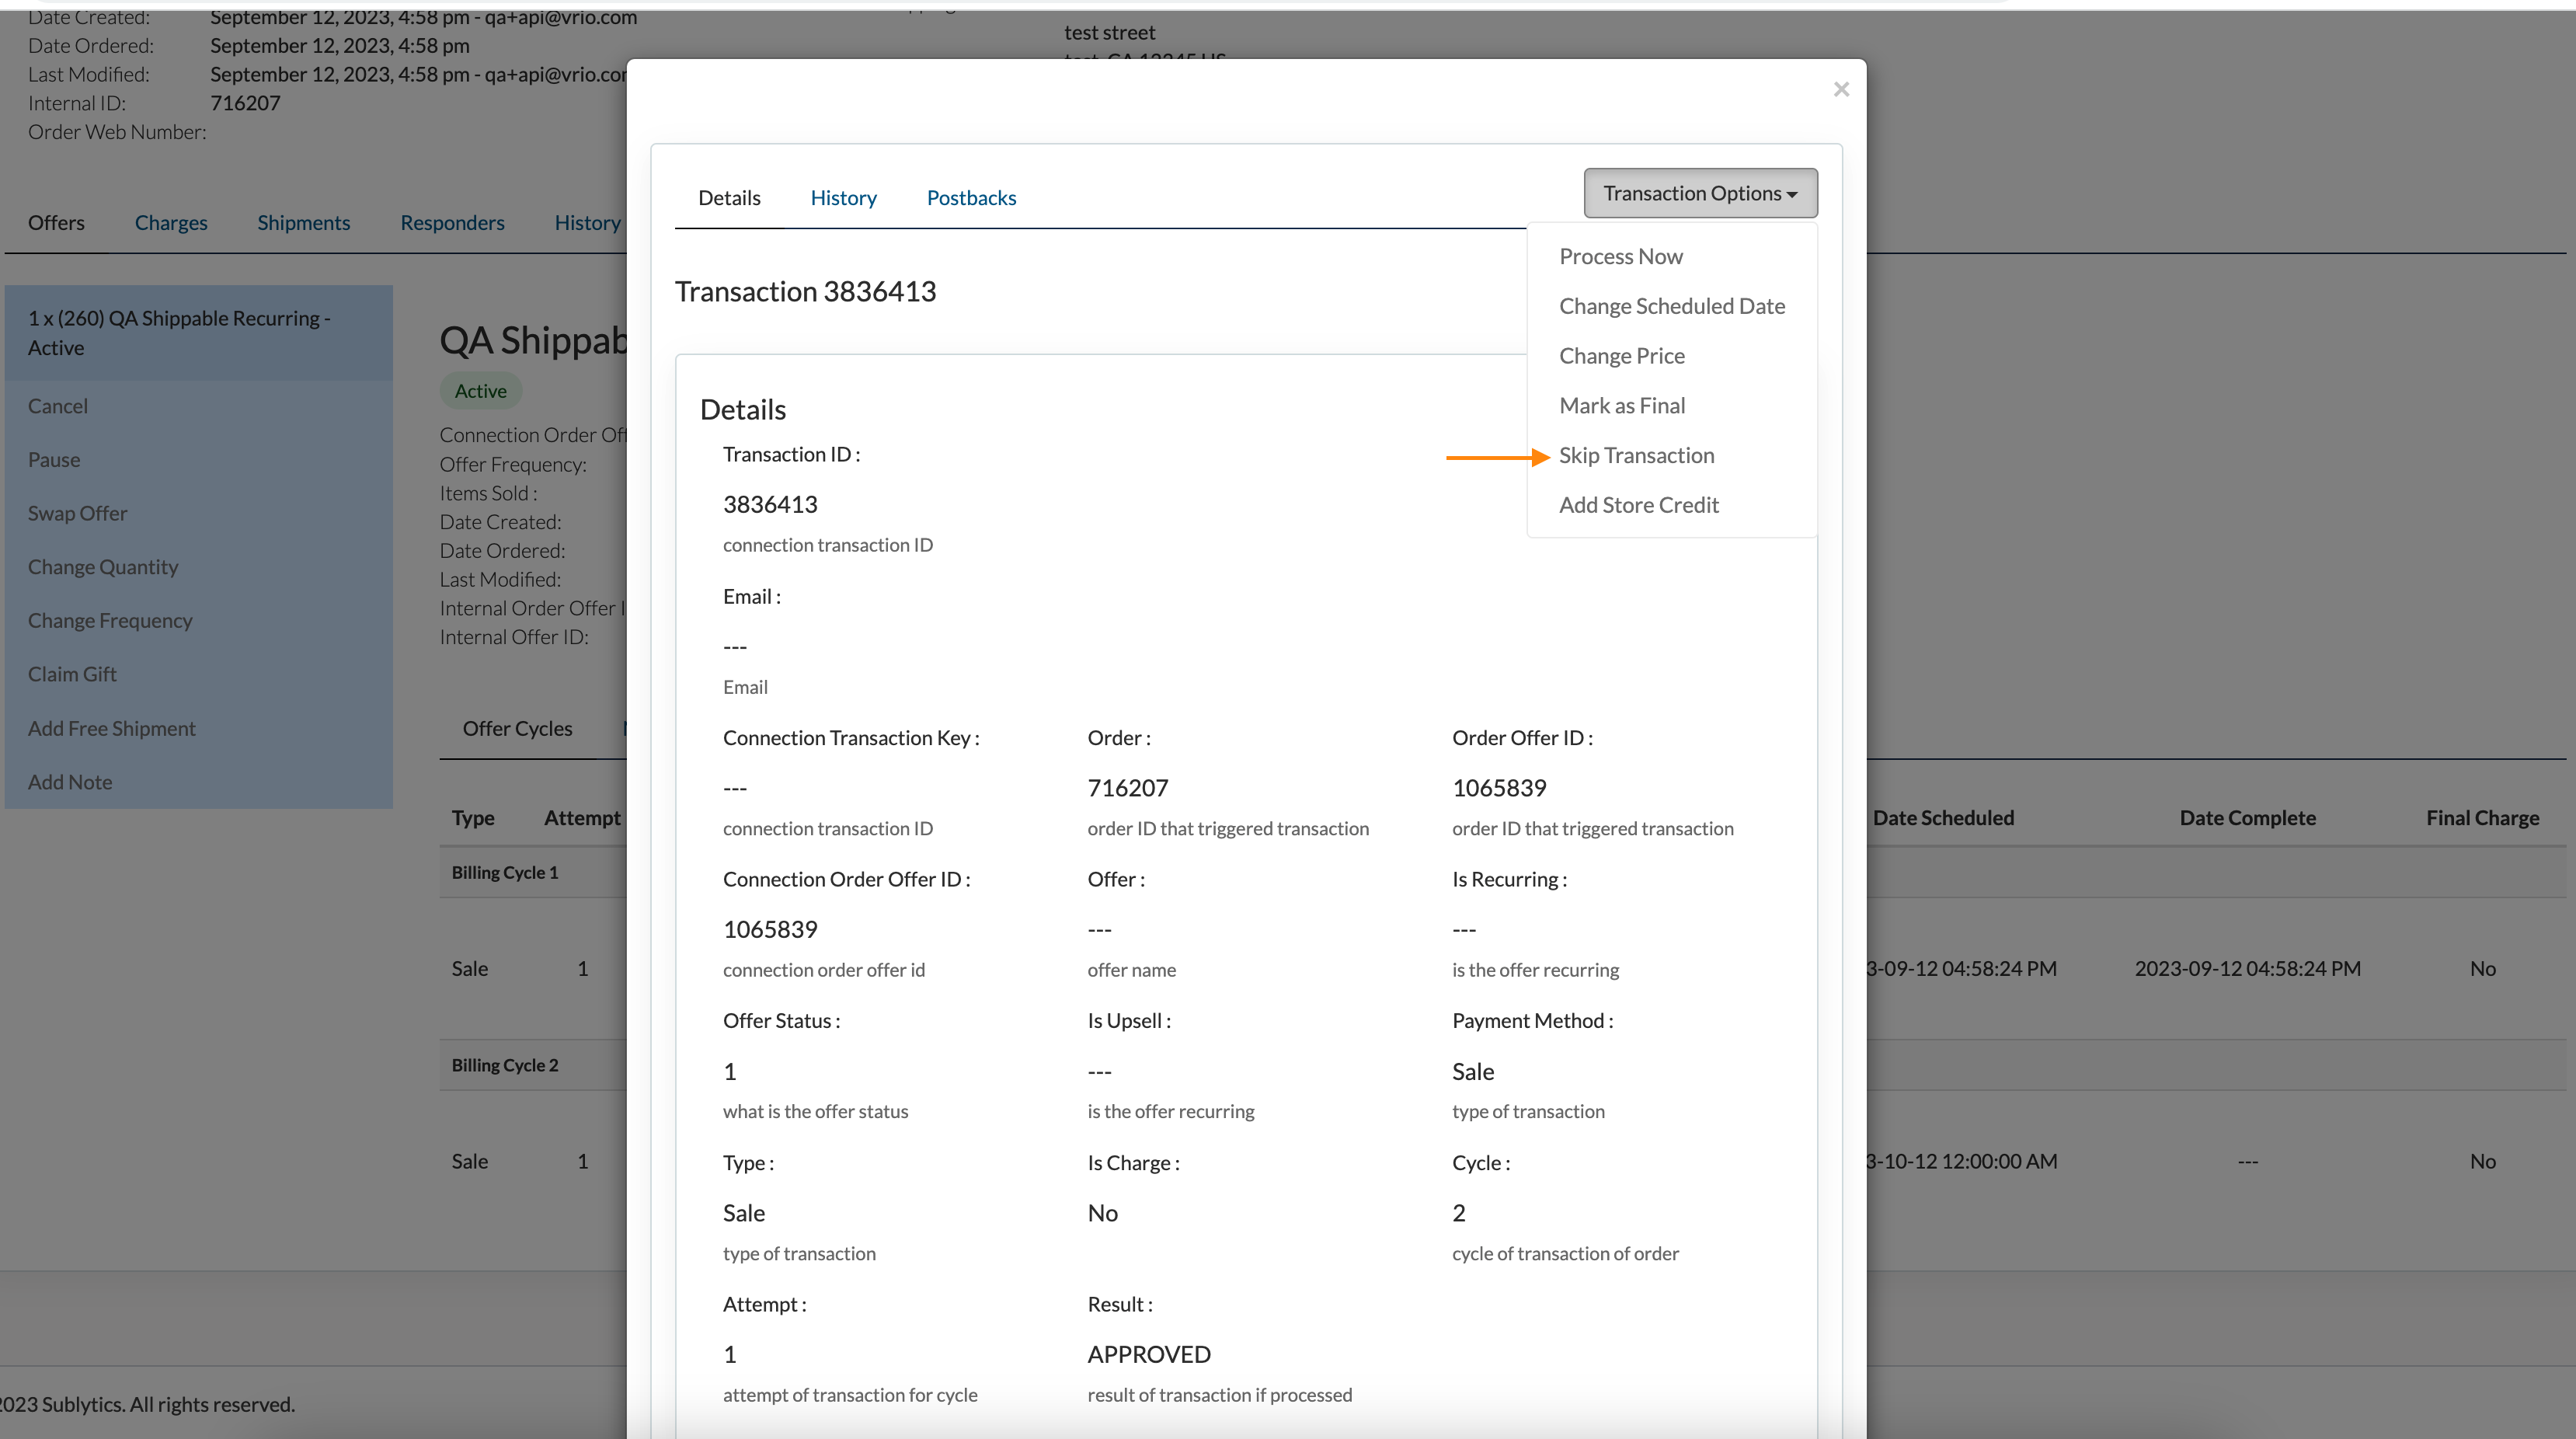Image resolution: width=2576 pixels, height=1439 pixels.
Task: Click the Details tab label
Action: pos(729,197)
